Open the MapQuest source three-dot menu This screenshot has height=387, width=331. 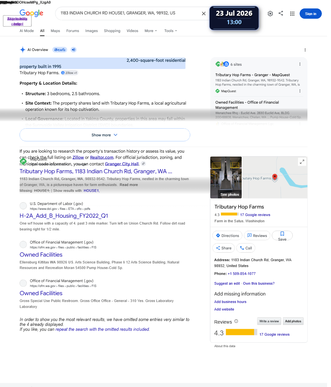(300, 91)
